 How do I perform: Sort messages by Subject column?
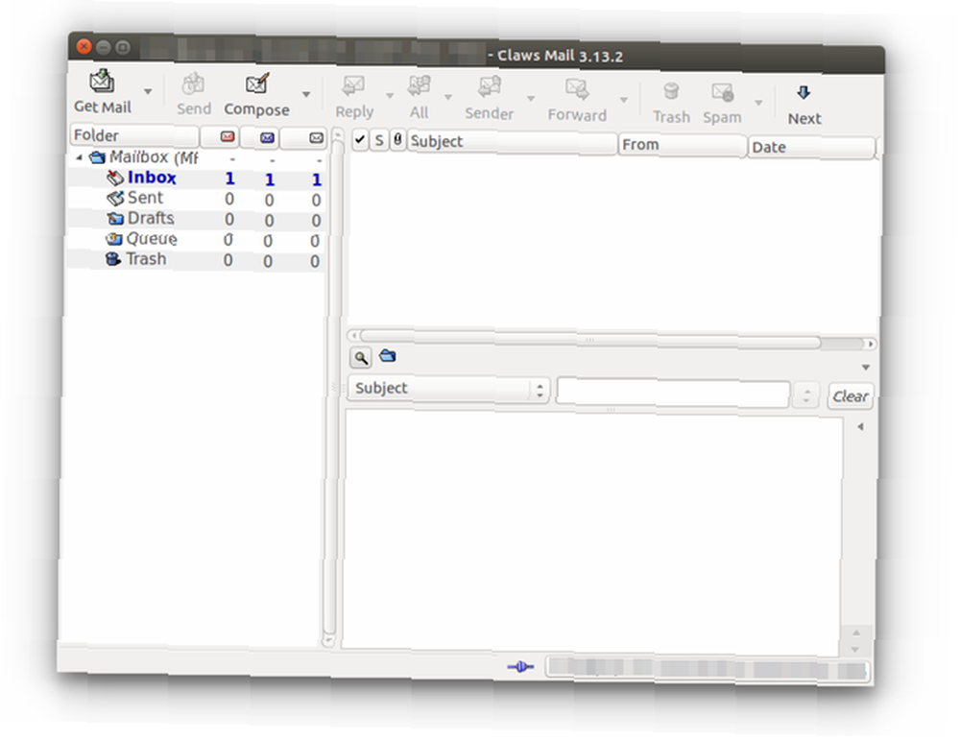coord(512,142)
